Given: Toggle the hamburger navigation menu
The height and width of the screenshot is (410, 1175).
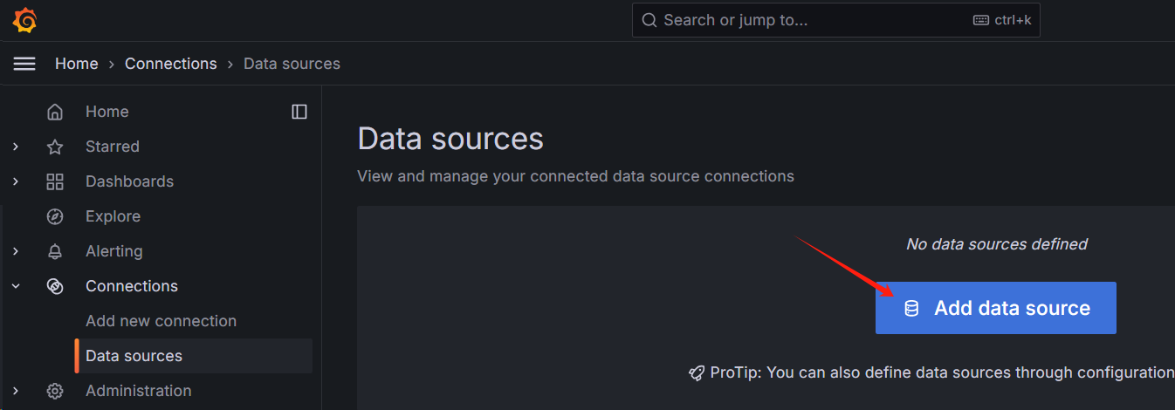Looking at the screenshot, I should [24, 64].
